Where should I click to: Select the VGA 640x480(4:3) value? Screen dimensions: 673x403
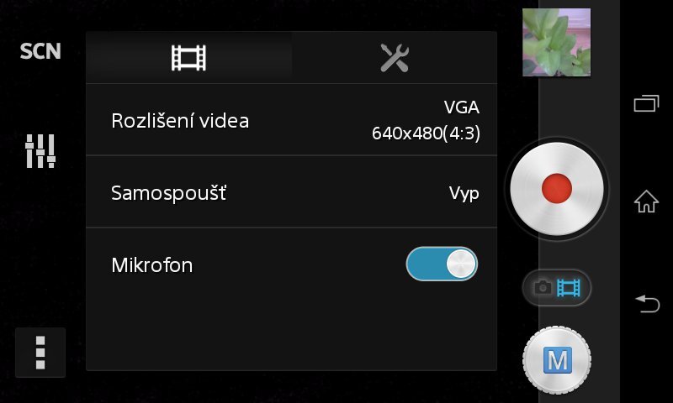coord(426,120)
